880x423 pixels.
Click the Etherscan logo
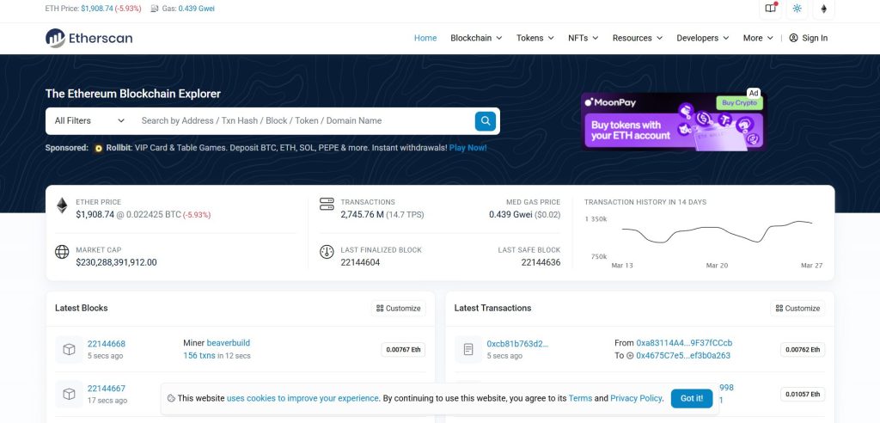89,38
